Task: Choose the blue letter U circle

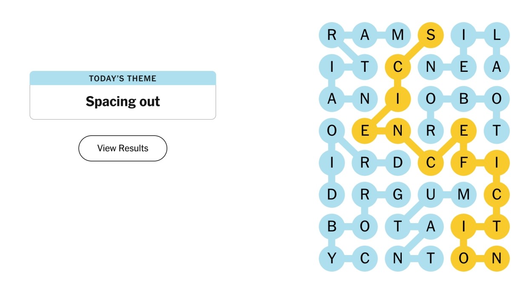Action: click(431, 194)
